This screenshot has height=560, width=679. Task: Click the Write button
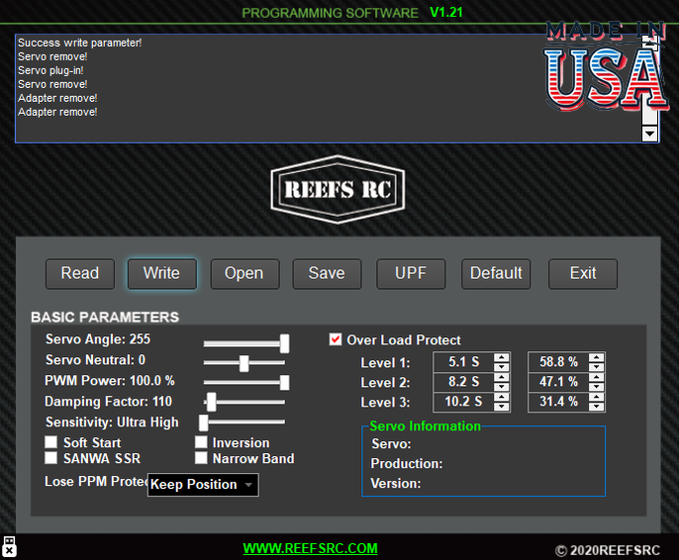tap(162, 273)
